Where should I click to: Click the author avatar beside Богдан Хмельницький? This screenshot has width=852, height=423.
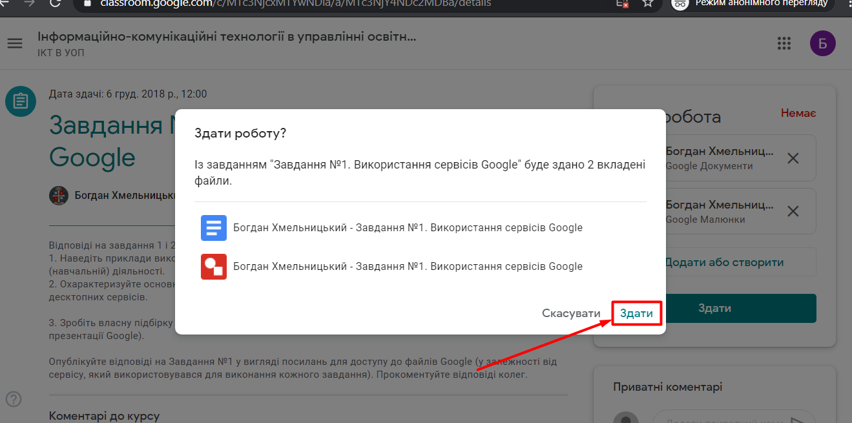coord(59,195)
